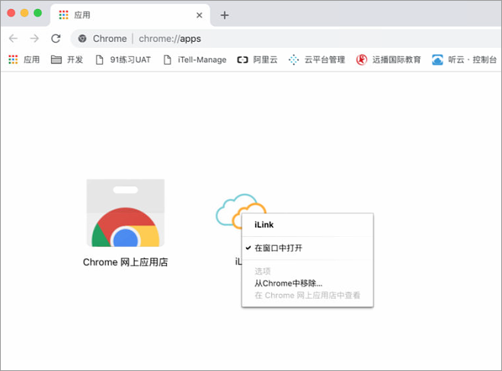Open the 云平台管理 bookmark
This screenshot has width=502, height=371.
[317, 59]
